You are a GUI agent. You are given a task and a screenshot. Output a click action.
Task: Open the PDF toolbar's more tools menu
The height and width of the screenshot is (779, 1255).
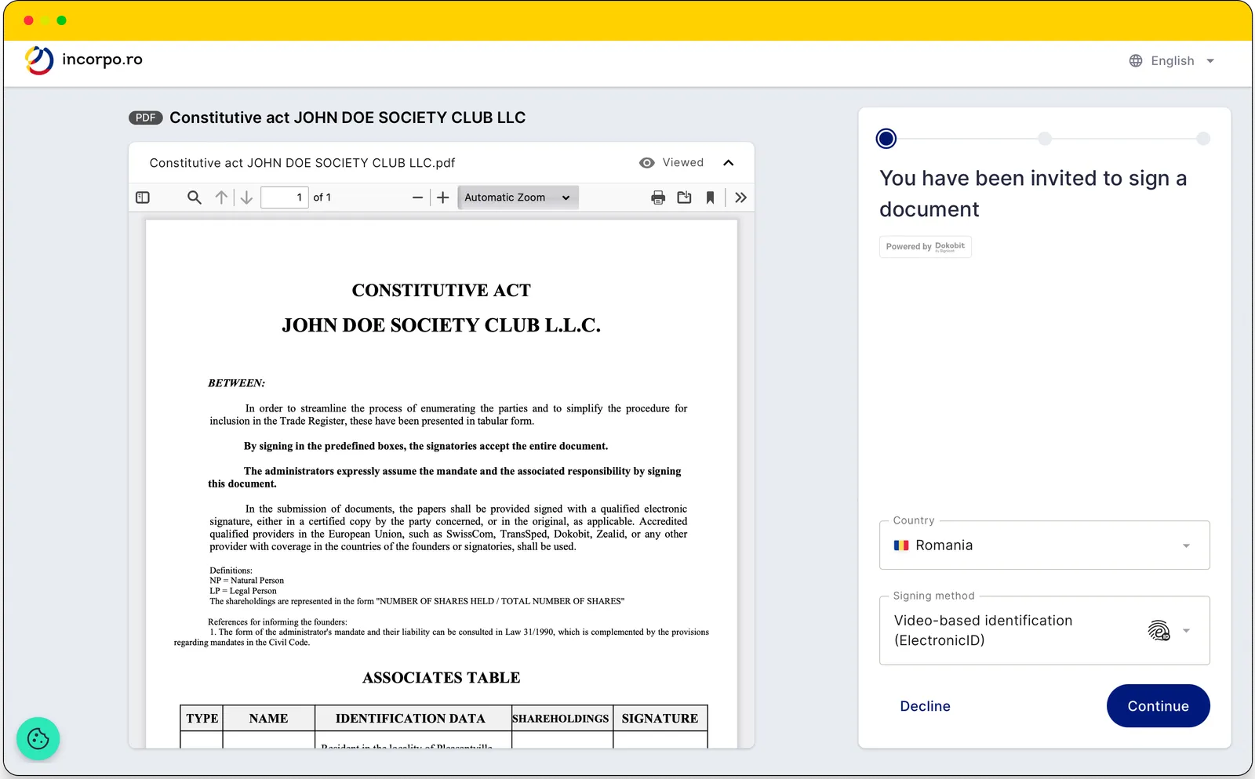coord(740,197)
